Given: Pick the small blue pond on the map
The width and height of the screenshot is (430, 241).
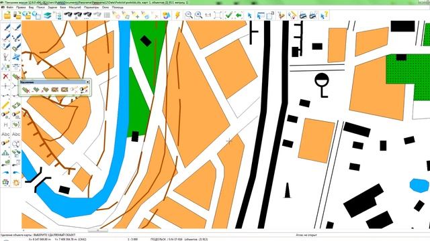Looking at the screenshot, I should point(419,185).
